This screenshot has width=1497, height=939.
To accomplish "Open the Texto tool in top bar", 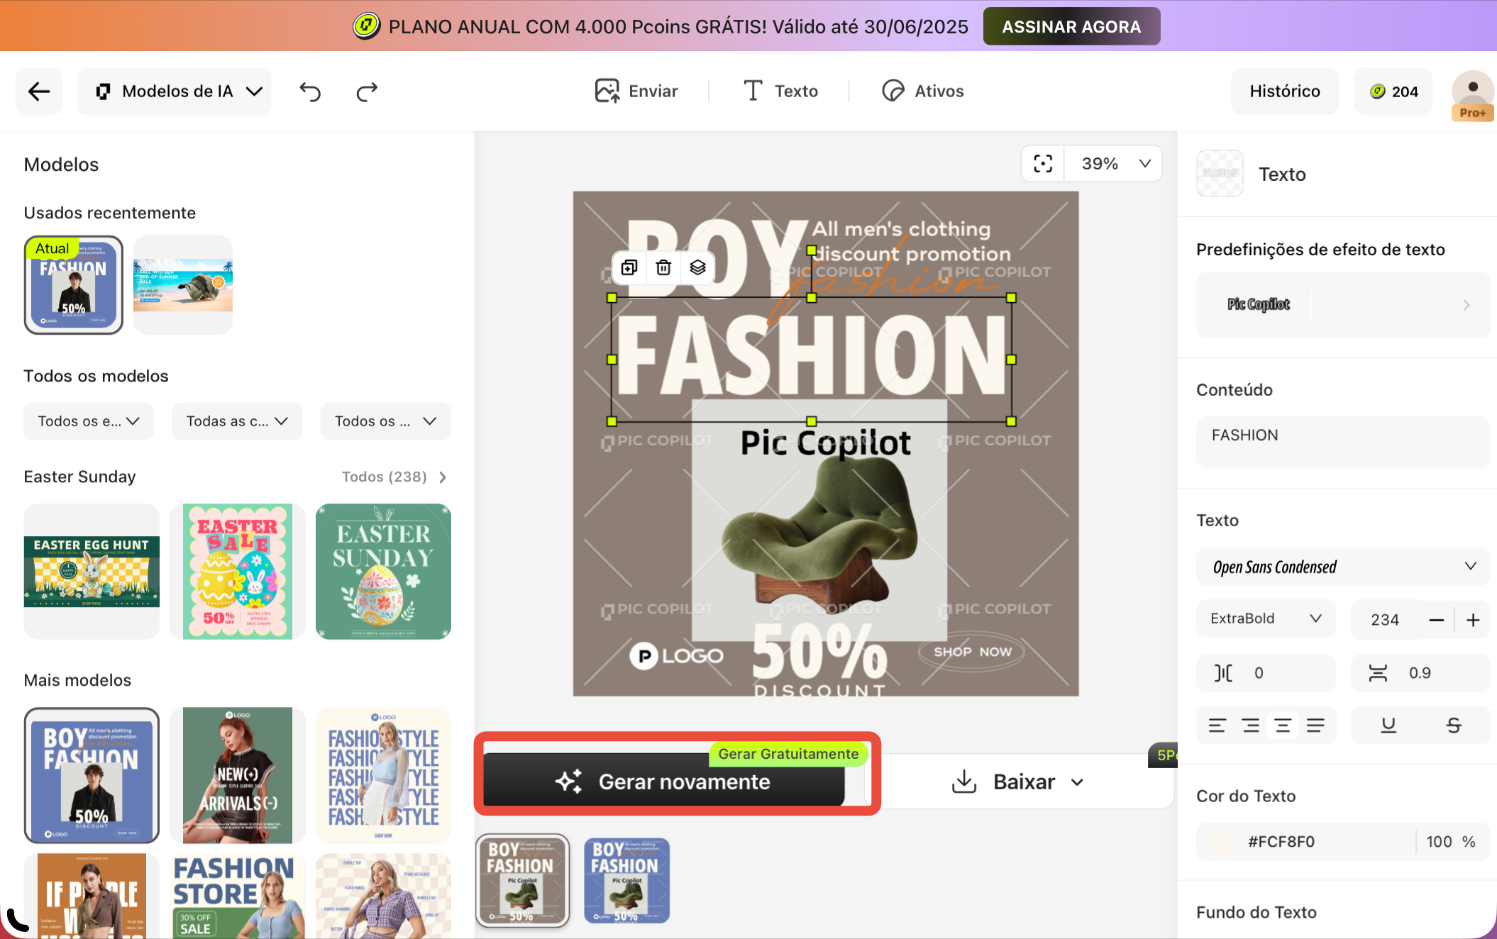I will tap(780, 91).
